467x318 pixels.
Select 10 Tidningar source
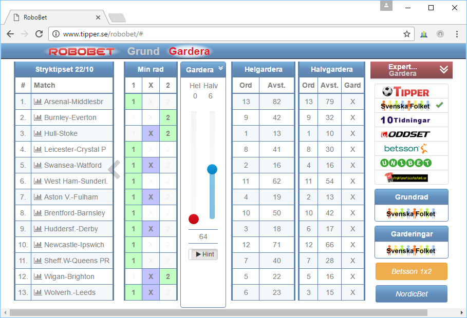412,120
